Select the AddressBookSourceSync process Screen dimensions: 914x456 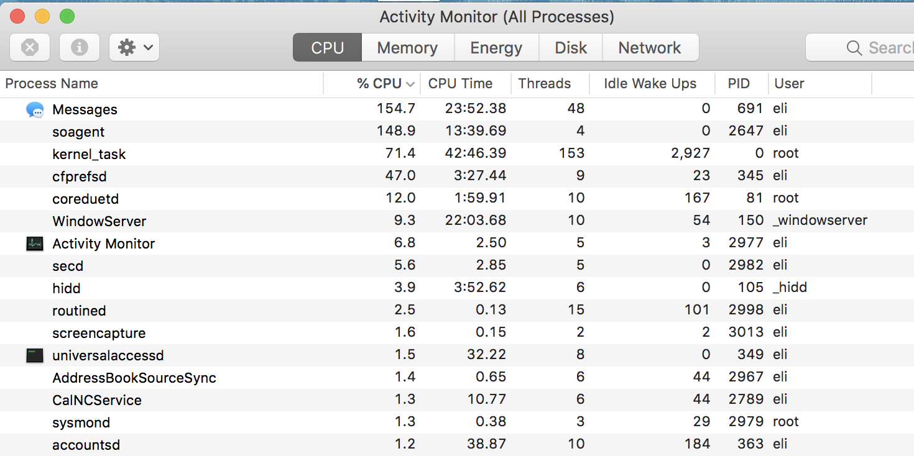coord(134,378)
